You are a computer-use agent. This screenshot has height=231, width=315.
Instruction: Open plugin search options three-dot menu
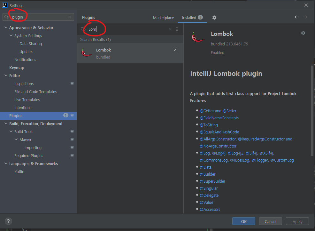click(177, 29)
